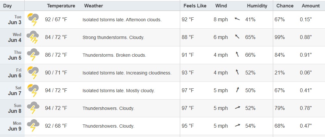Click the Strong thunderstorms. Cloudy. description
Viewport: 325px width, 137px height.
113,37
